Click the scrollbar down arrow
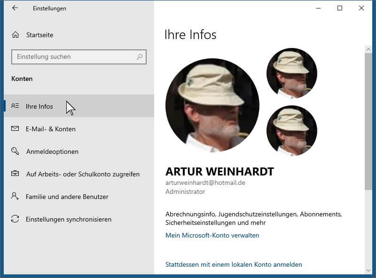Screen dimensions: 376x278 tap(368, 270)
